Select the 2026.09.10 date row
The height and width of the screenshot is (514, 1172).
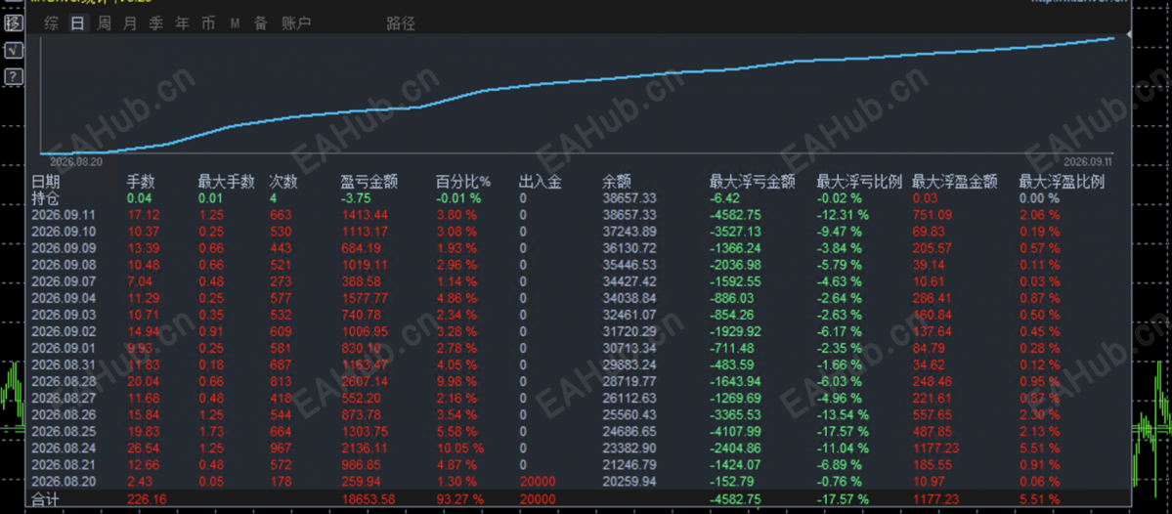(63, 231)
